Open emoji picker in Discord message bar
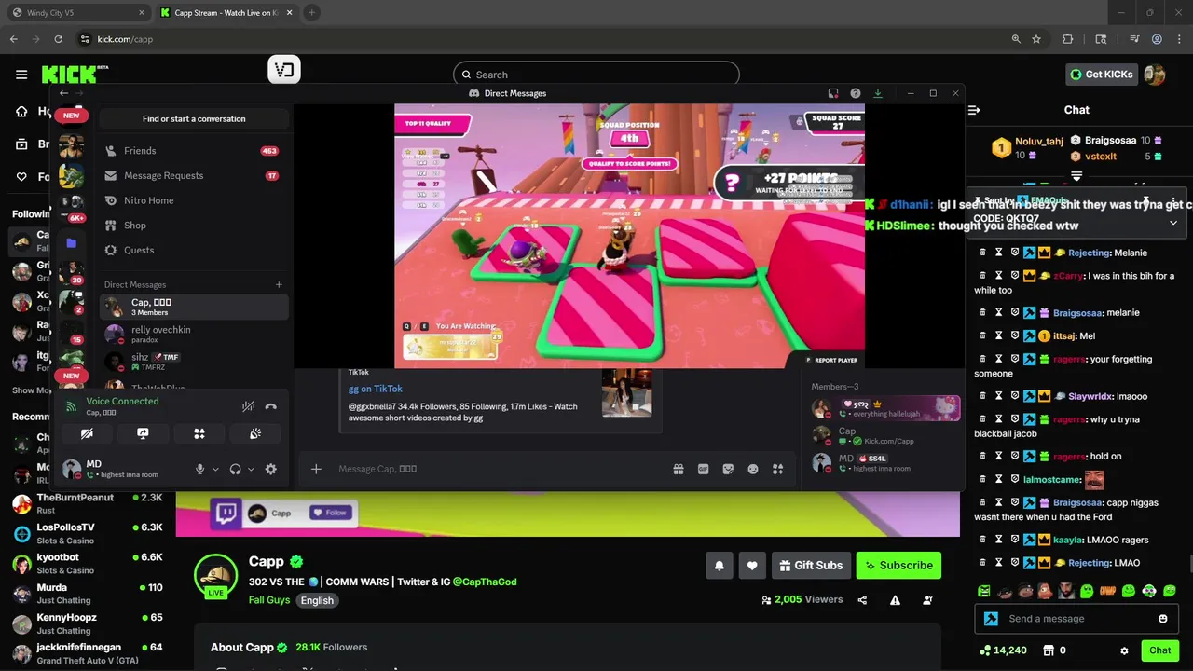 (x=753, y=469)
